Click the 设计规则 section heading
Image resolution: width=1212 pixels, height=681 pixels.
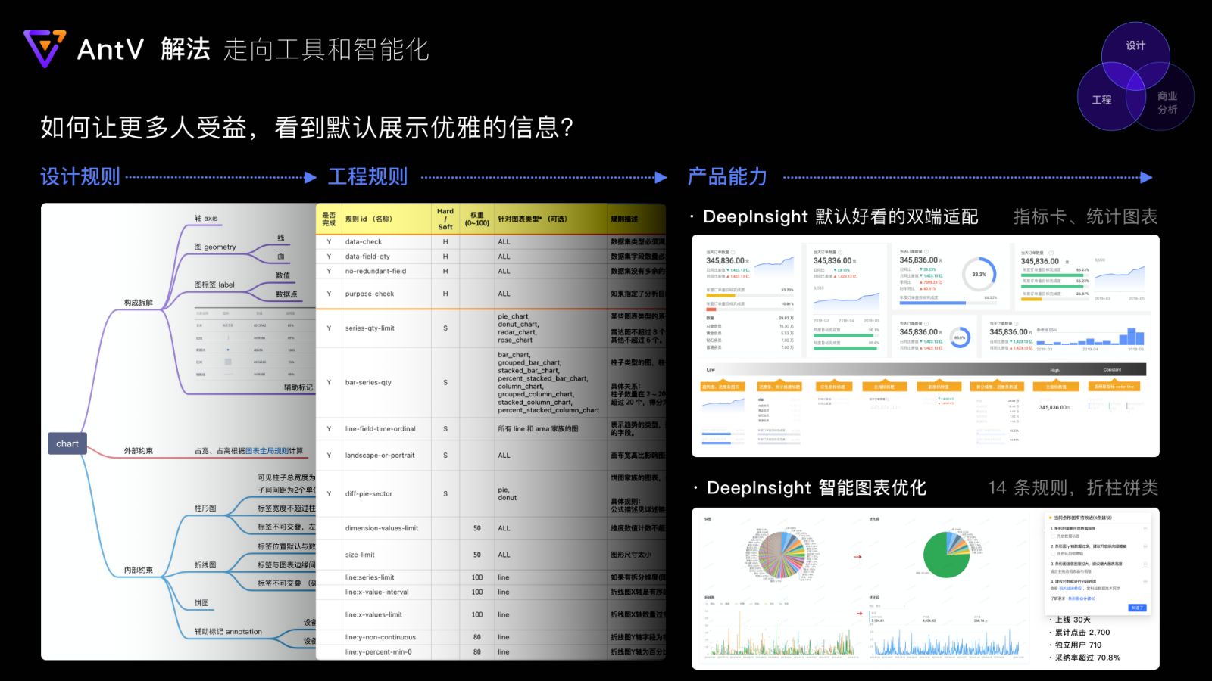tap(80, 177)
